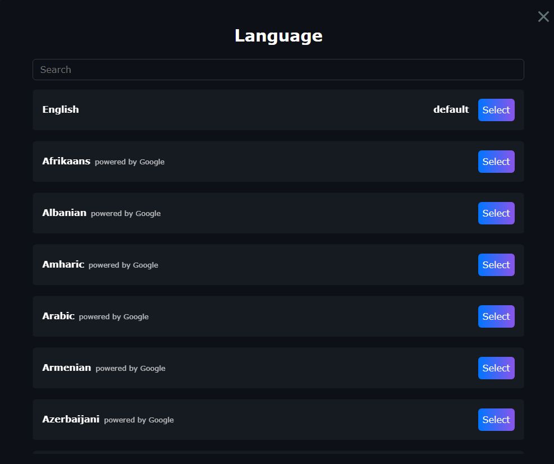Image resolution: width=554 pixels, height=464 pixels.
Task: Pick the Albanian Select button
Action: (x=496, y=213)
